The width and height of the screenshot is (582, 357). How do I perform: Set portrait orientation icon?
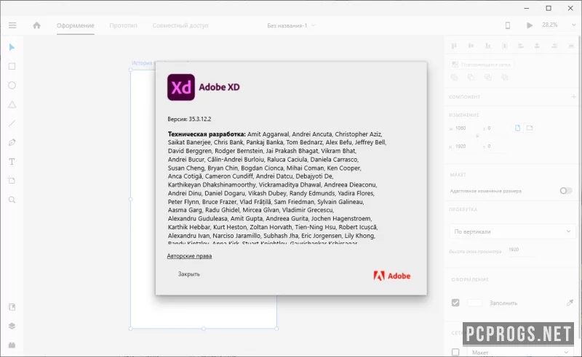(518, 128)
